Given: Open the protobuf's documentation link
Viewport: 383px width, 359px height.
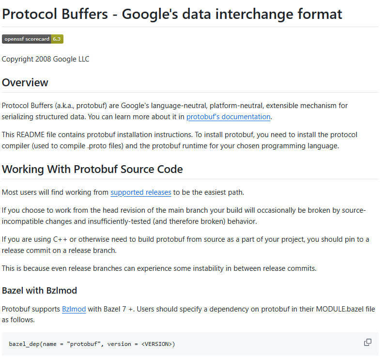Looking at the screenshot, I should [x=228, y=117].
